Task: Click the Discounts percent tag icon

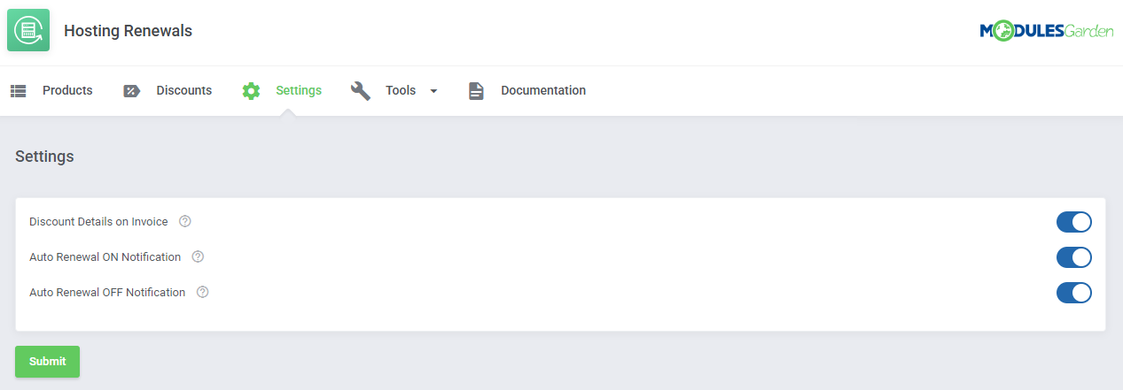Action: point(131,90)
